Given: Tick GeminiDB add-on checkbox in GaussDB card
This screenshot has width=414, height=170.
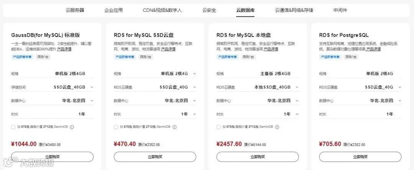Looking at the screenshot, I should click(14, 127).
